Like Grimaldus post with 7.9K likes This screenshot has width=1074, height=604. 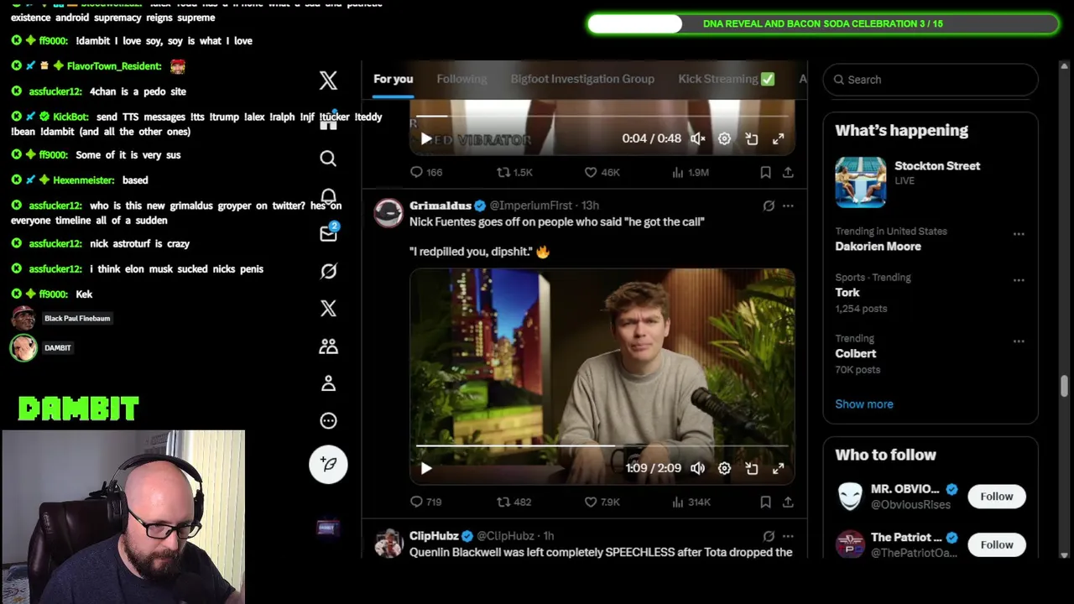pyautogui.click(x=602, y=502)
